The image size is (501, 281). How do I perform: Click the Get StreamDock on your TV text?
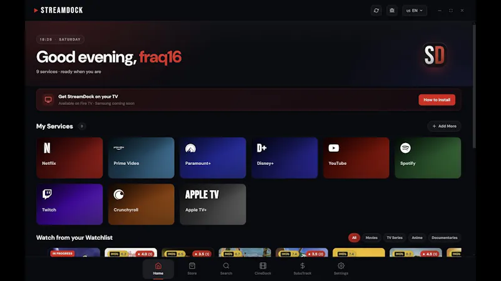[88, 97]
